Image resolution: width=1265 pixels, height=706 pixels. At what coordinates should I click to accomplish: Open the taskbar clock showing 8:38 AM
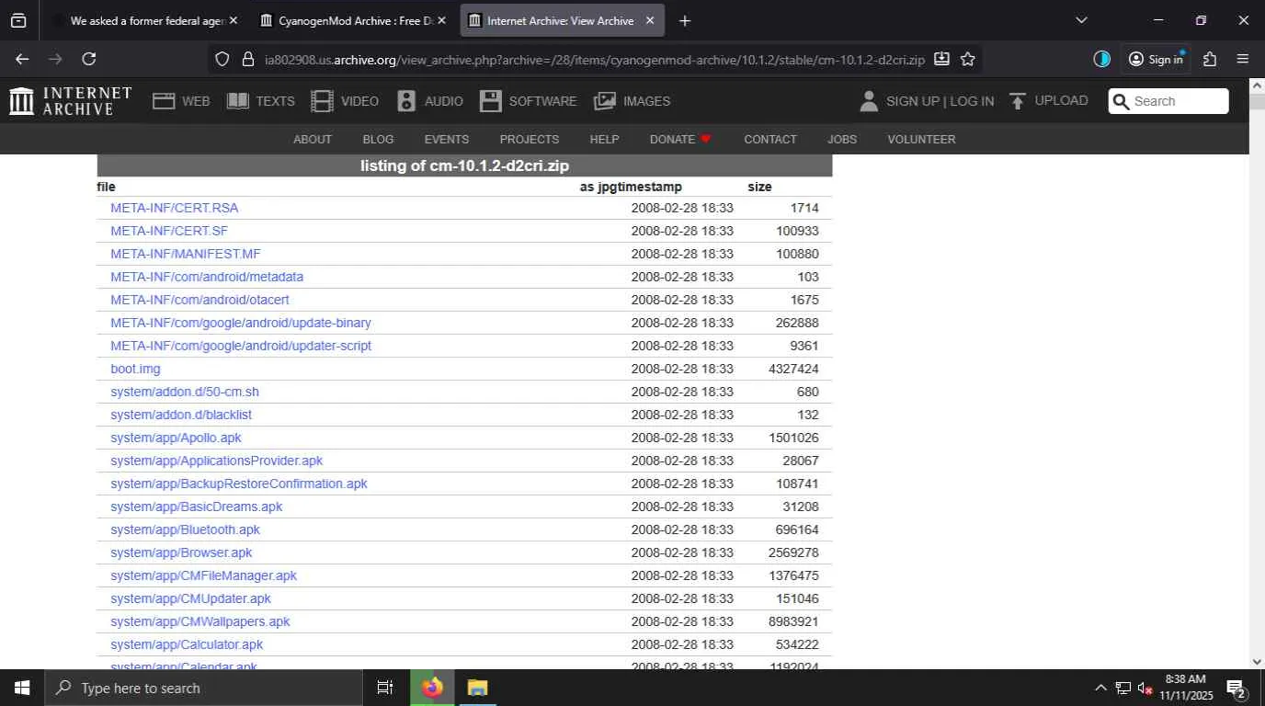click(1186, 688)
